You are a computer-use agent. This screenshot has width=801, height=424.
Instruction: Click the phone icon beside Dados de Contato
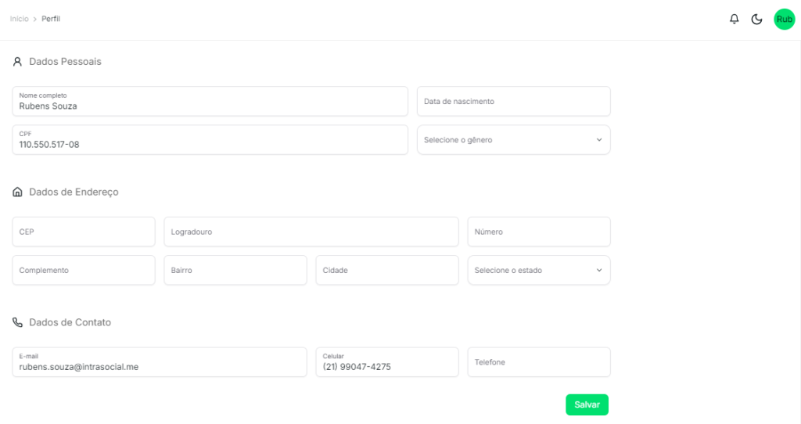17,322
